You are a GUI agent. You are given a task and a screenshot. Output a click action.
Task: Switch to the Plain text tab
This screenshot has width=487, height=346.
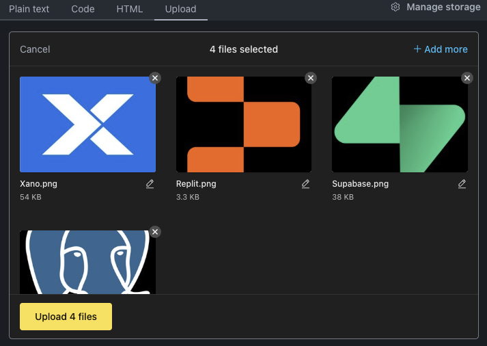[29, 9]
